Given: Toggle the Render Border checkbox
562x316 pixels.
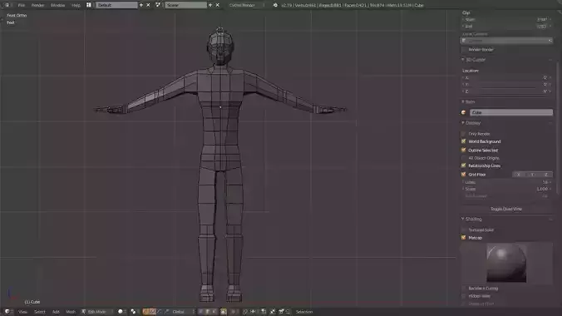Looking at the screenshot, I should (x=464, y=50).
